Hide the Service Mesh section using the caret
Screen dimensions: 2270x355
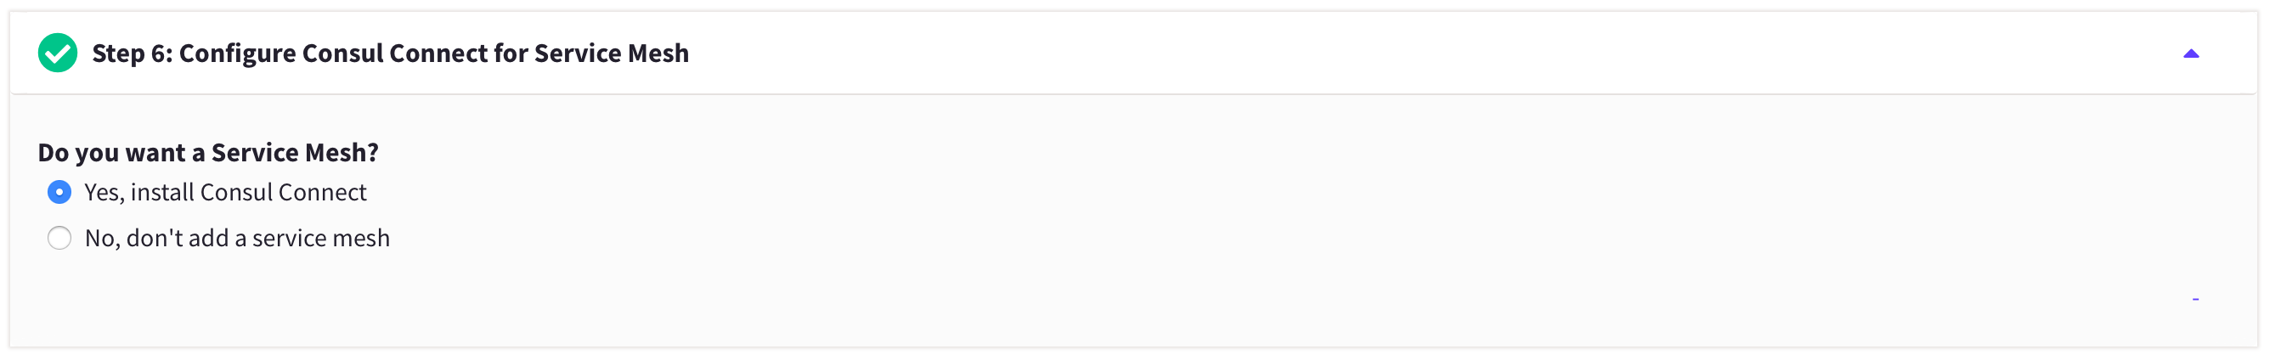[2191, 54]
